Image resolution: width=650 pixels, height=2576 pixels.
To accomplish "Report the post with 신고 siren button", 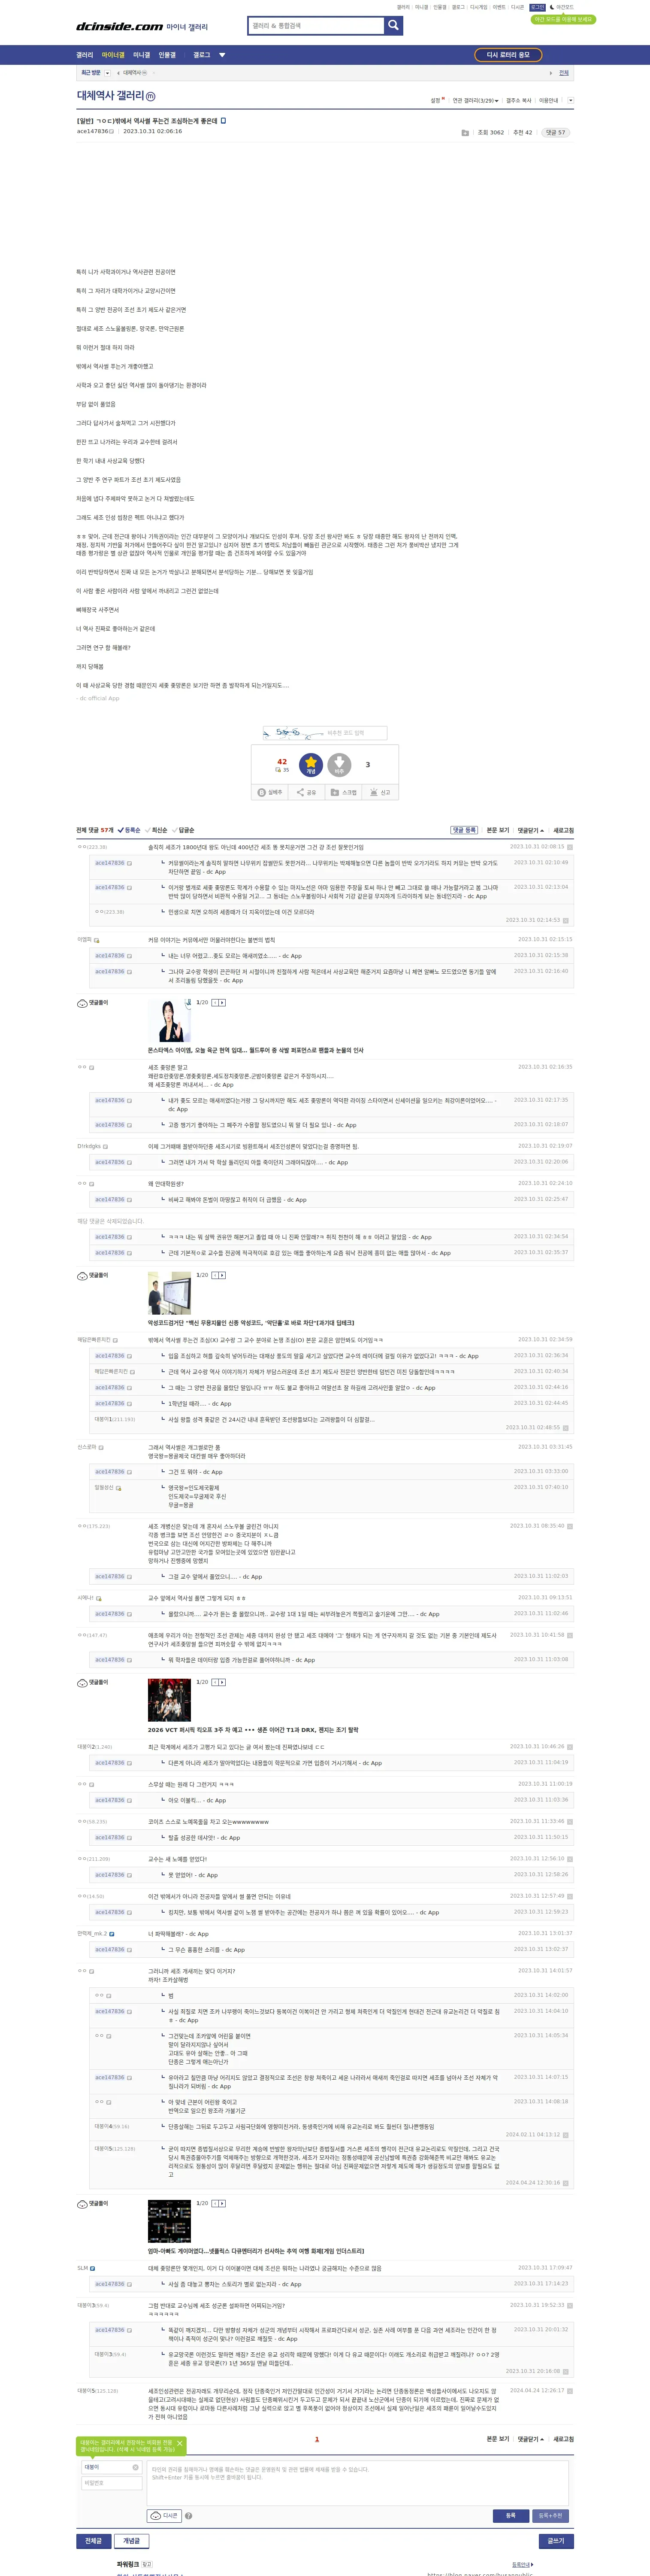I will (x=380, y=792).
